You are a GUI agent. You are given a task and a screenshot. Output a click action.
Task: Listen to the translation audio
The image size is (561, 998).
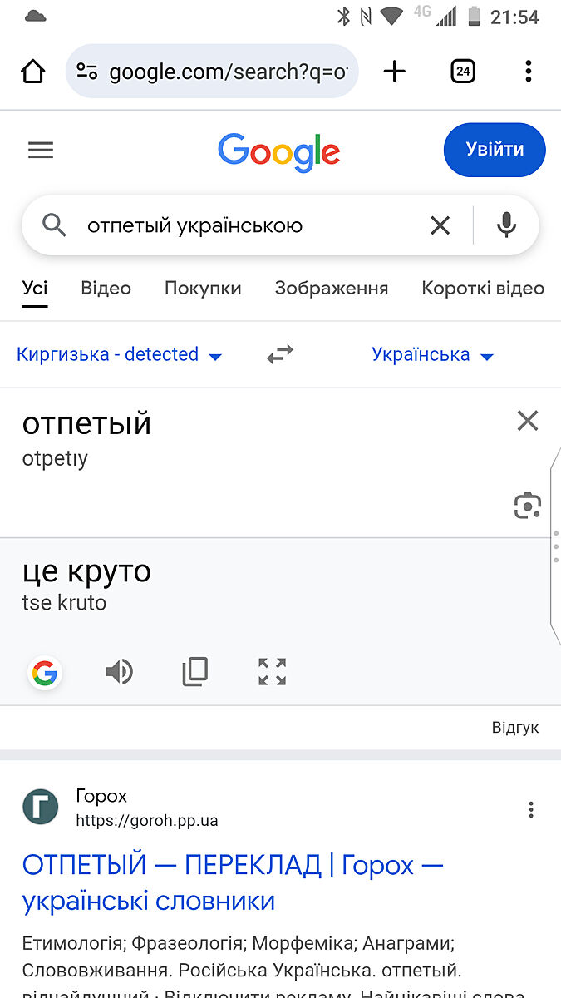click(x=120, y=672)
